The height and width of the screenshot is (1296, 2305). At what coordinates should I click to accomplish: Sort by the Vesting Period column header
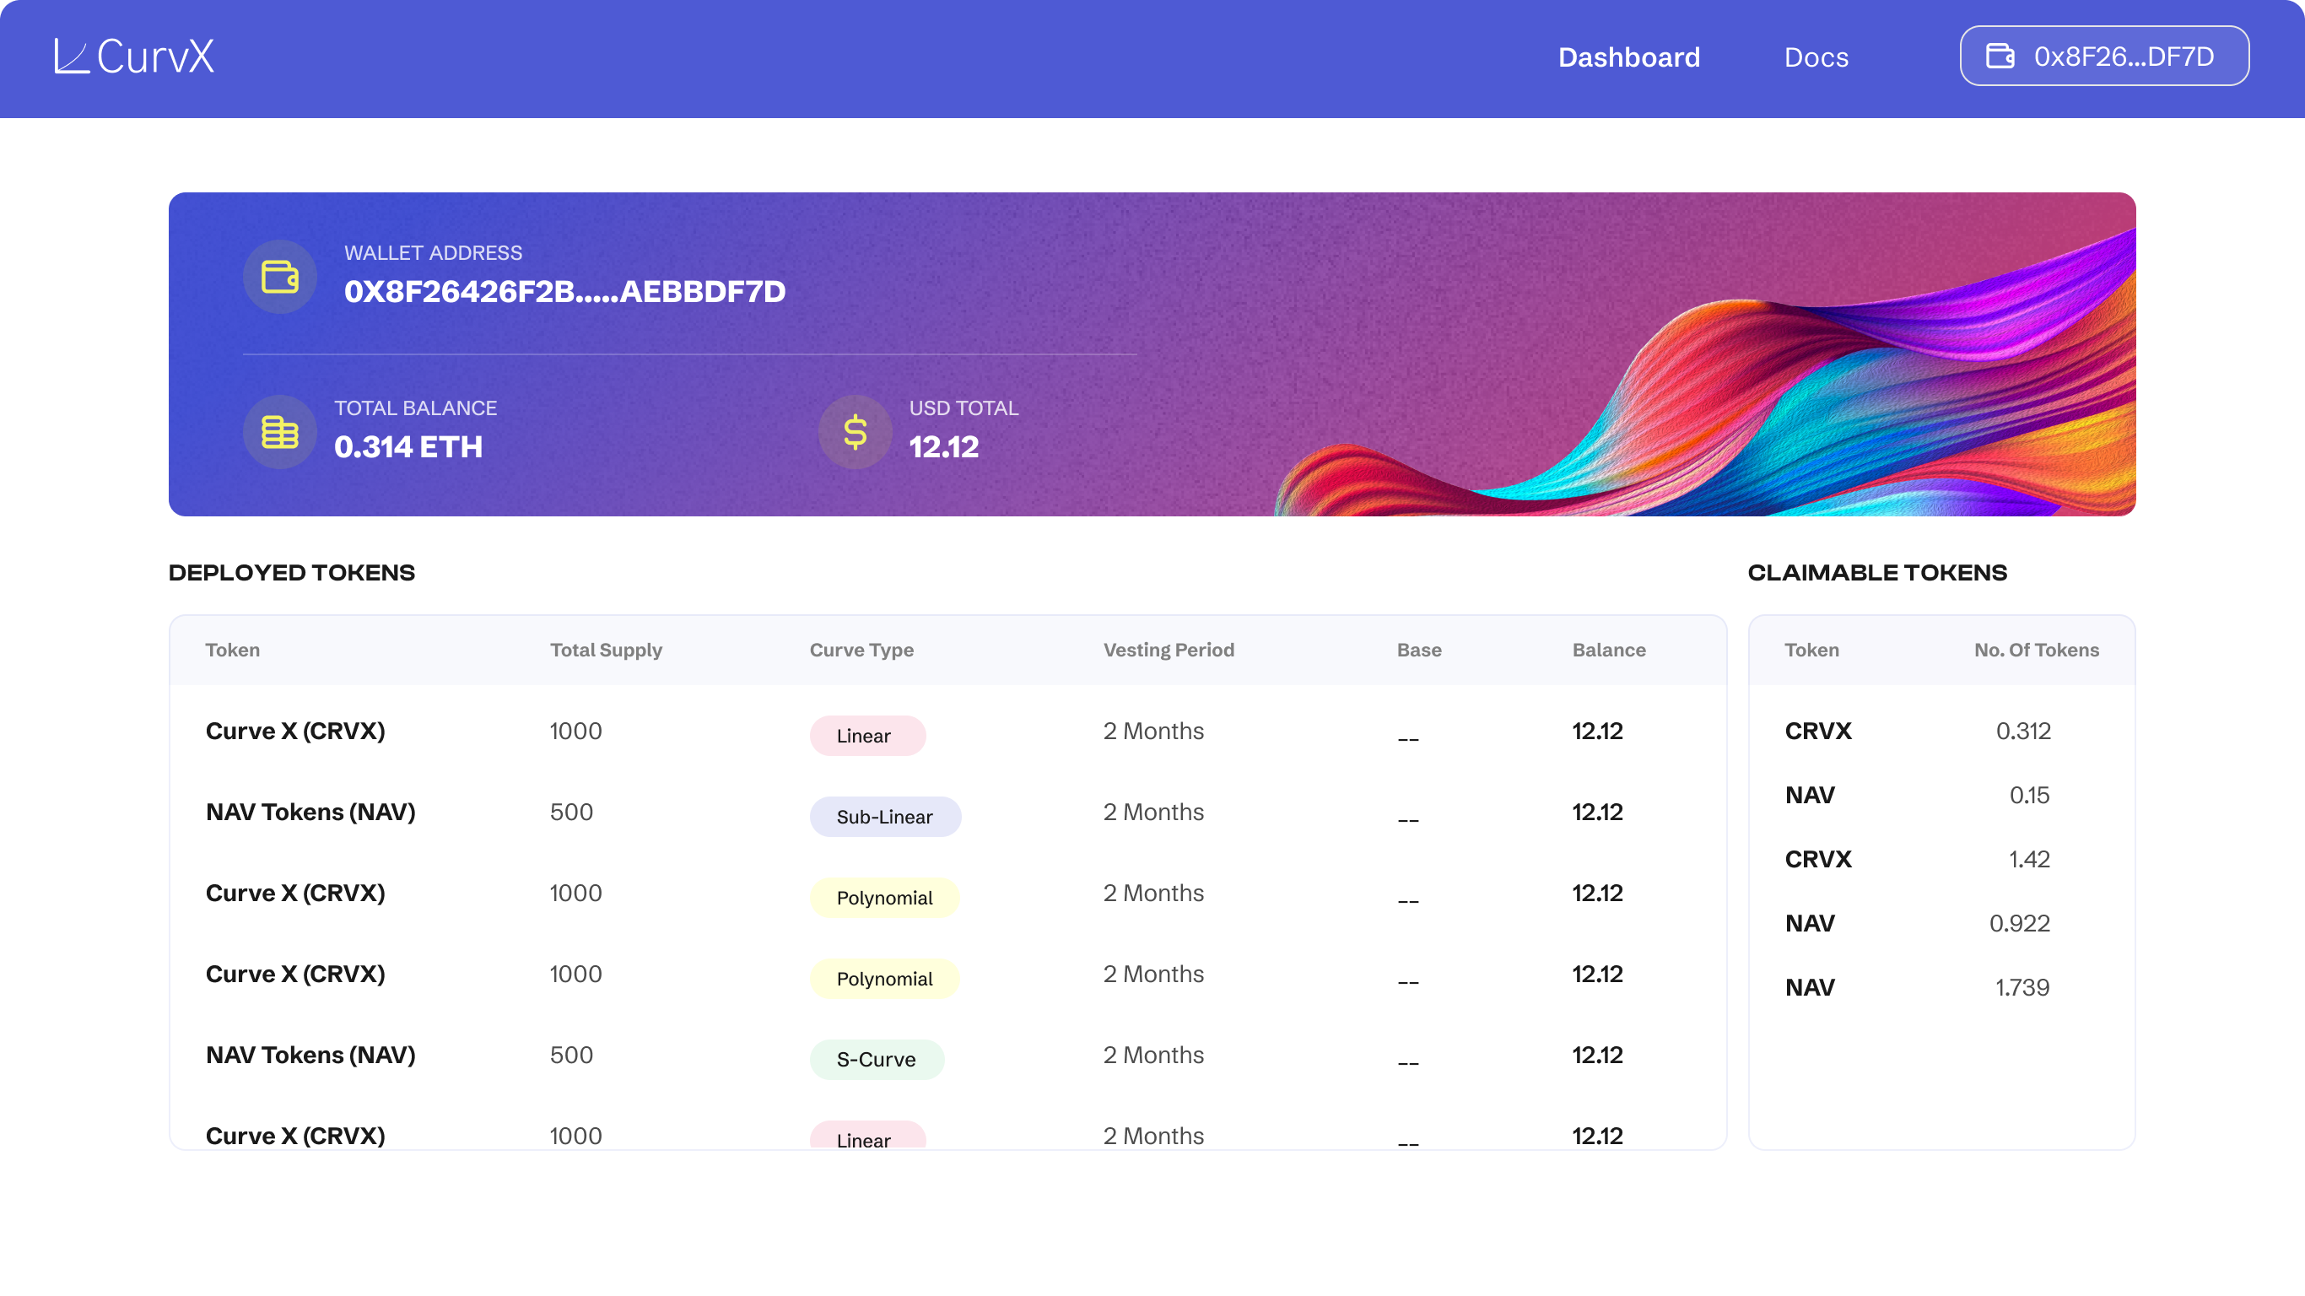pos(1168,650)
